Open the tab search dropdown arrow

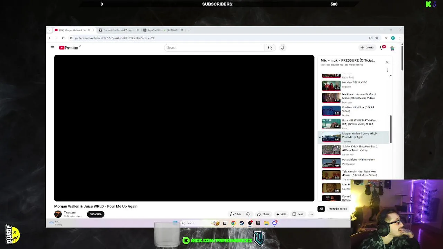click(49, 30)
